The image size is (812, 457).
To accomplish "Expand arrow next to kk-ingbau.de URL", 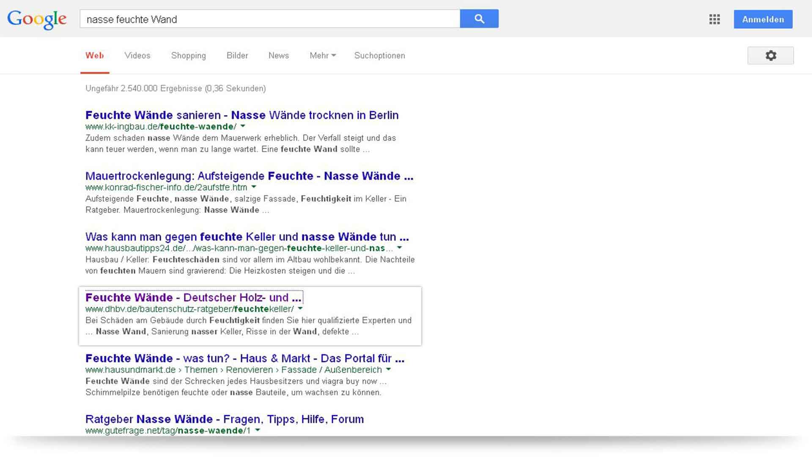I will click(243, 126).
